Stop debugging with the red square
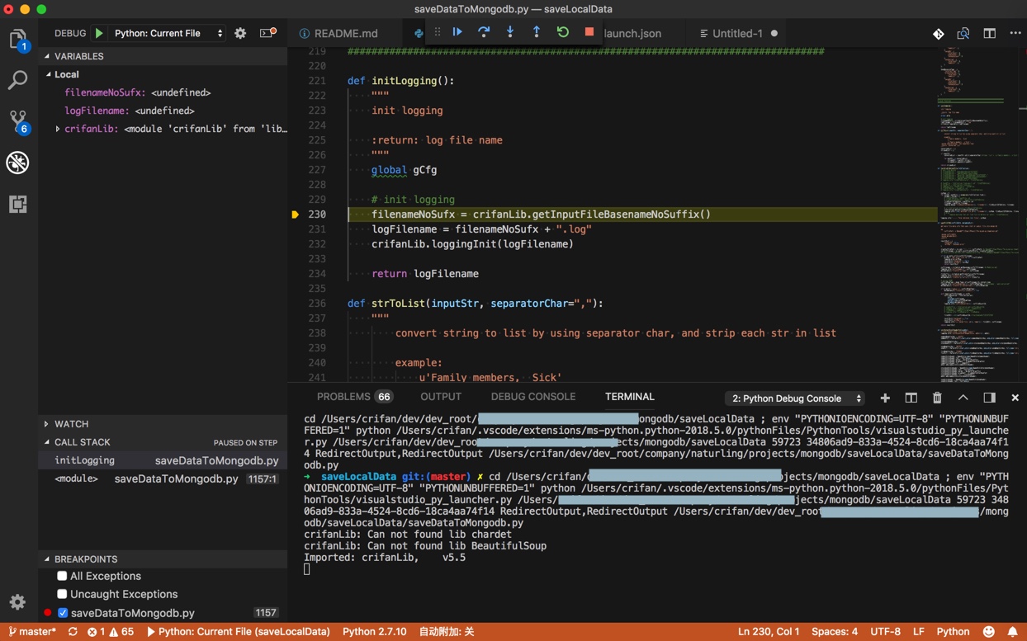The image size is (1027, 641). coord(589,32)
